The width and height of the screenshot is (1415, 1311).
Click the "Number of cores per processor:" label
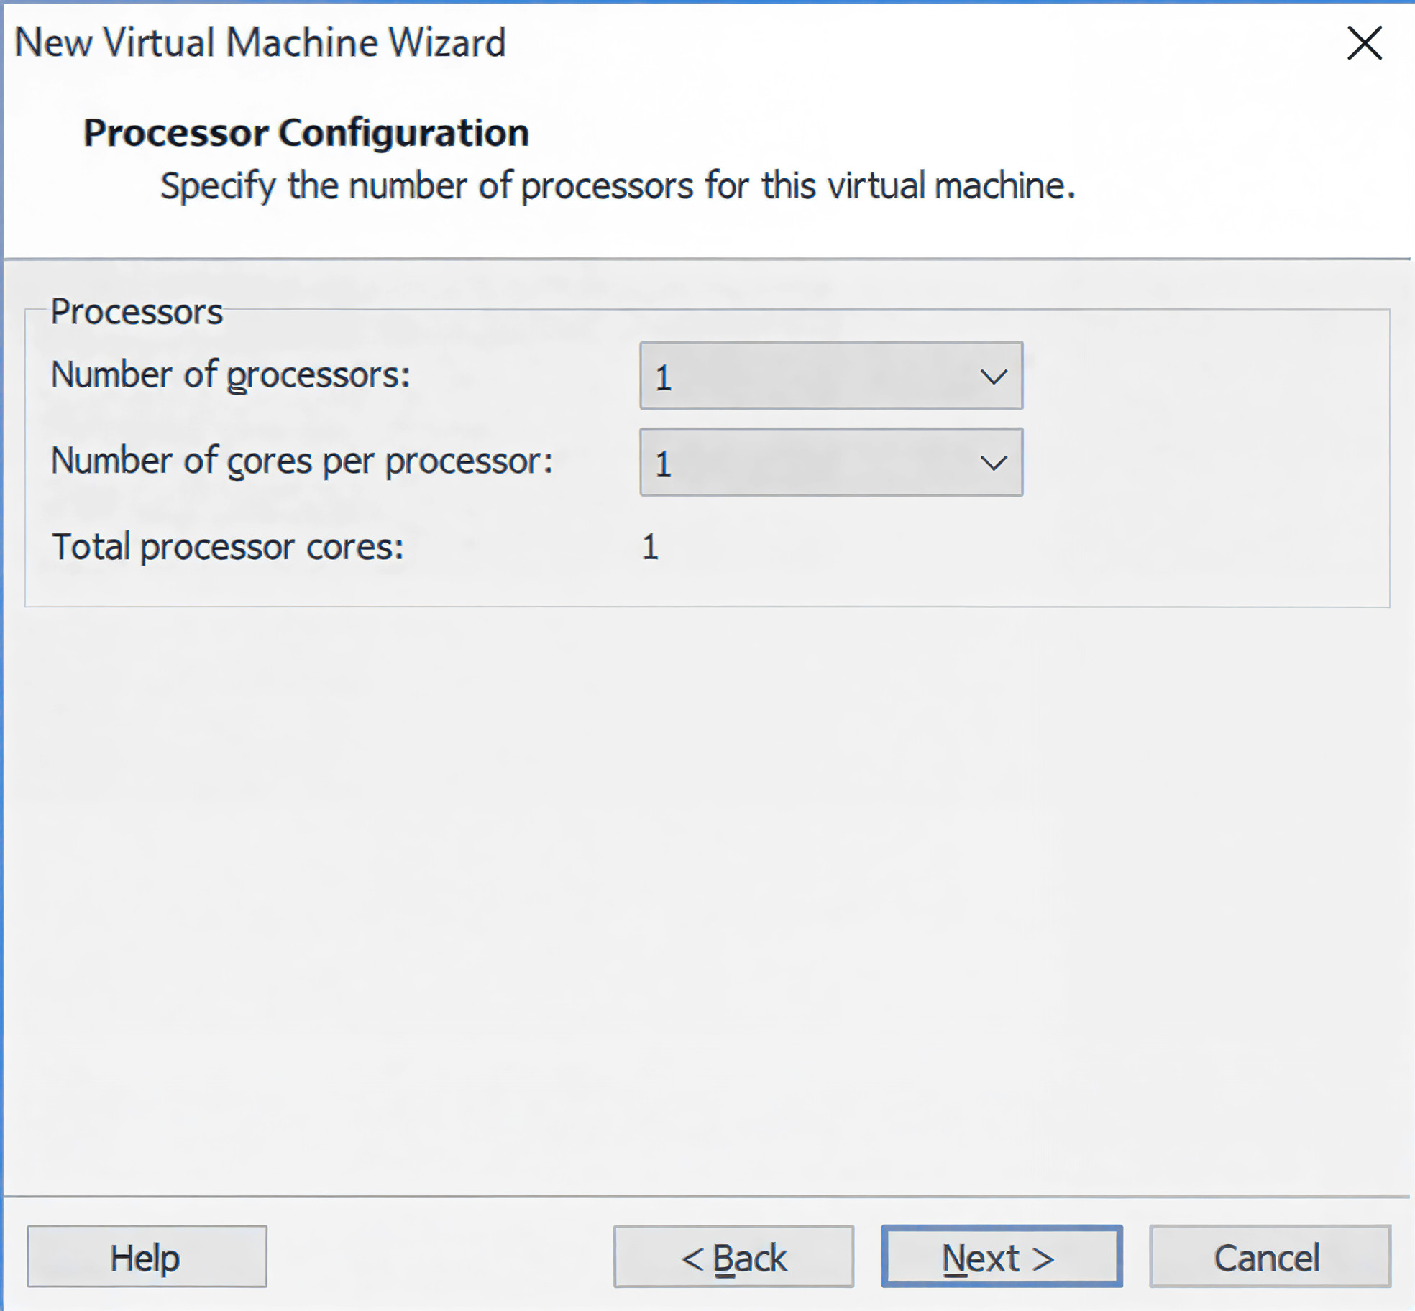tap(302, 461)
